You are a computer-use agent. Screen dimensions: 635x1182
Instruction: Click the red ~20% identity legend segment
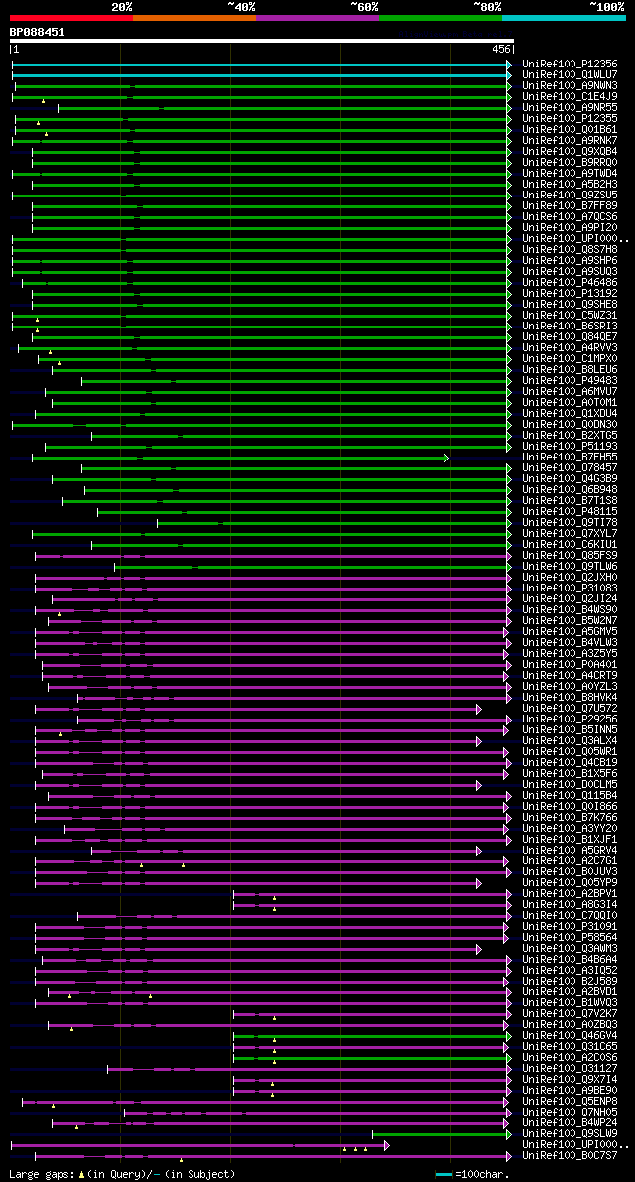tap(70, 17)
